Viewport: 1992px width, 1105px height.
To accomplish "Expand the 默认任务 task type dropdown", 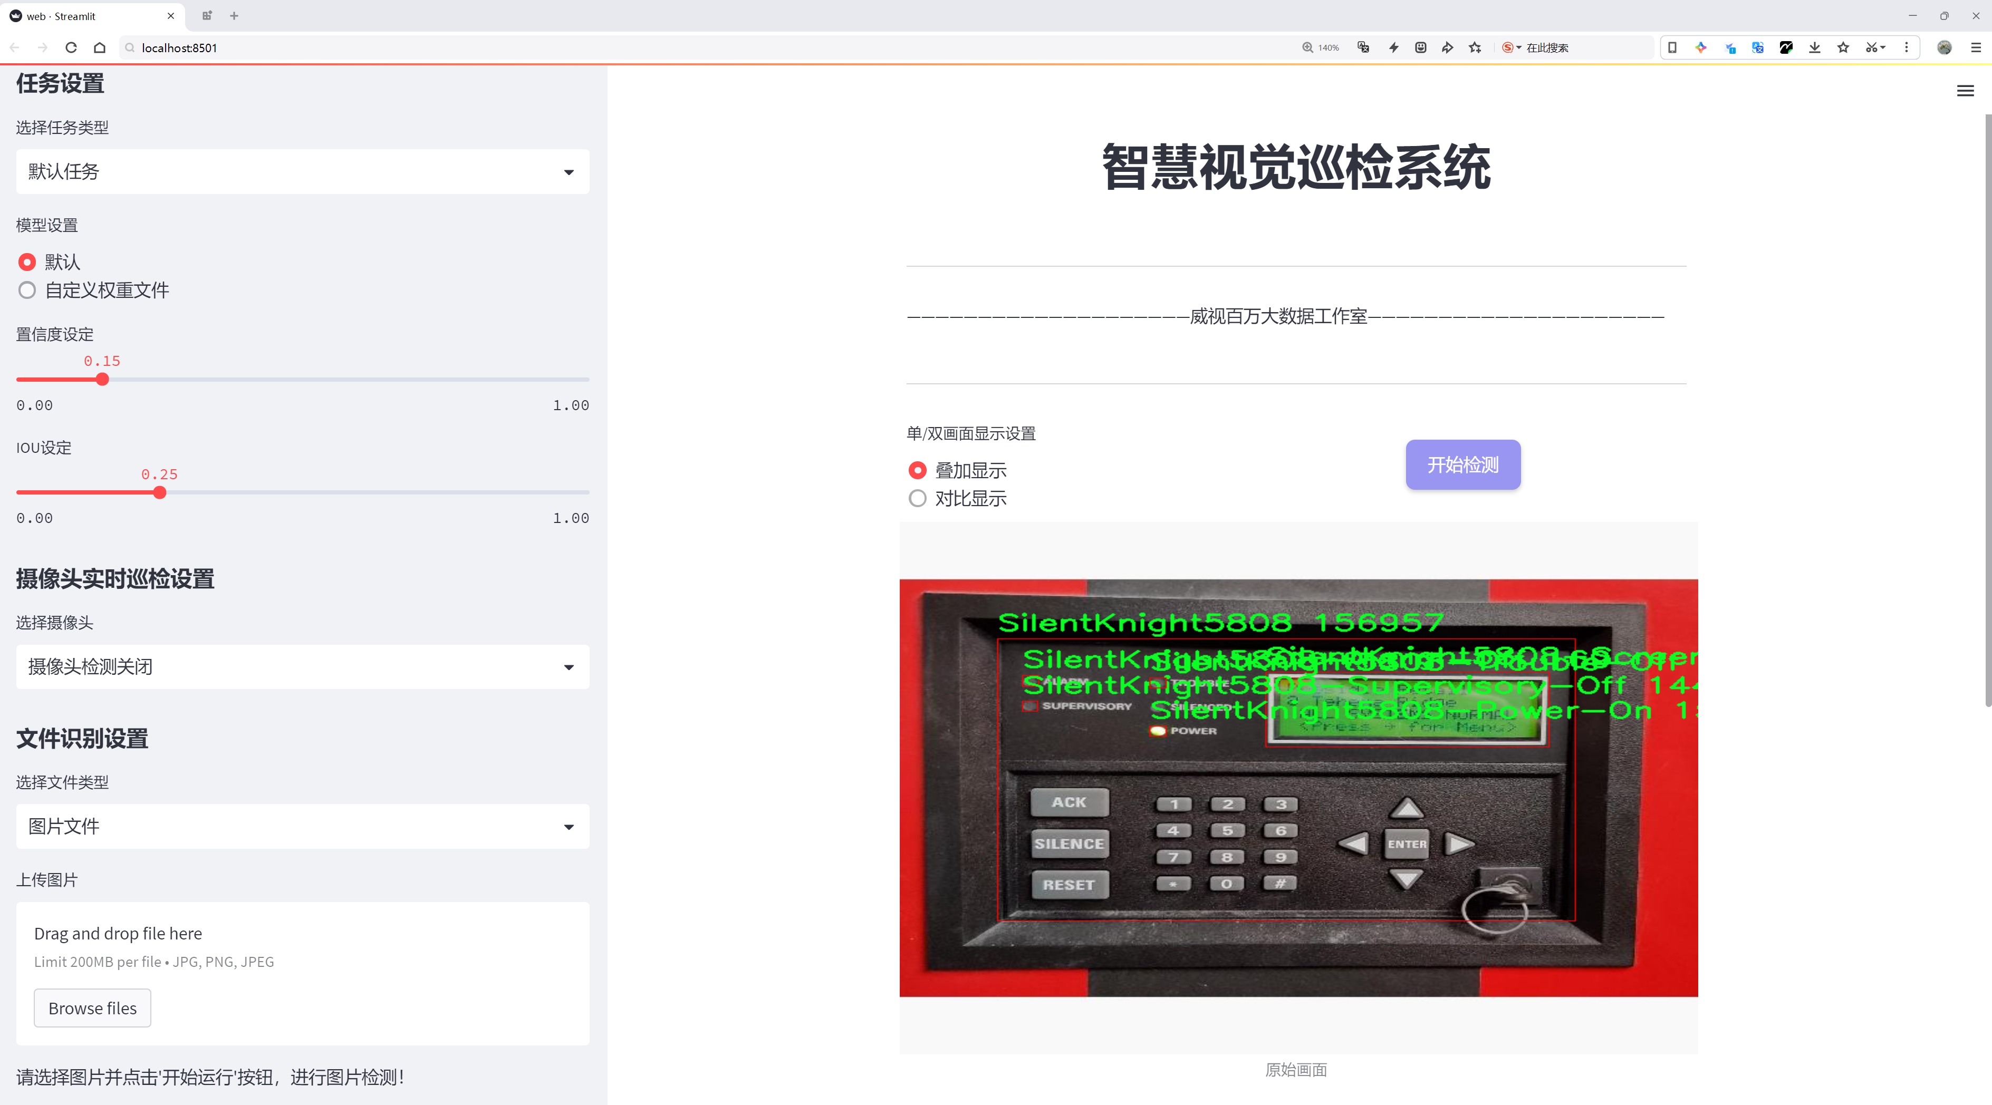I will 302,171.
